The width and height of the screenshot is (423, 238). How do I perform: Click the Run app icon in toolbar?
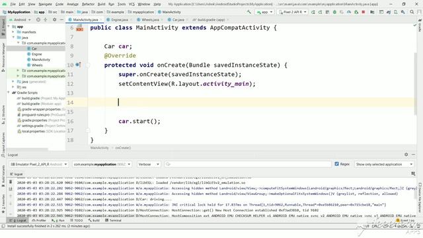click(313, 12)
